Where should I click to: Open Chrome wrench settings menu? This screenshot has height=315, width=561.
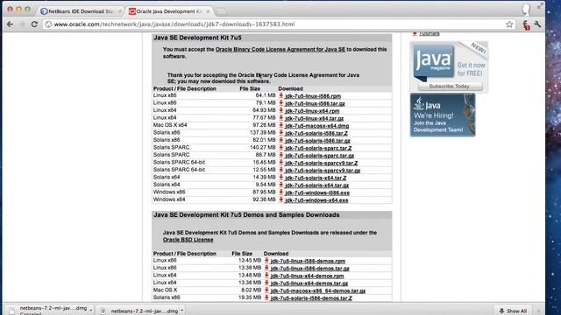tap(537, 24)
